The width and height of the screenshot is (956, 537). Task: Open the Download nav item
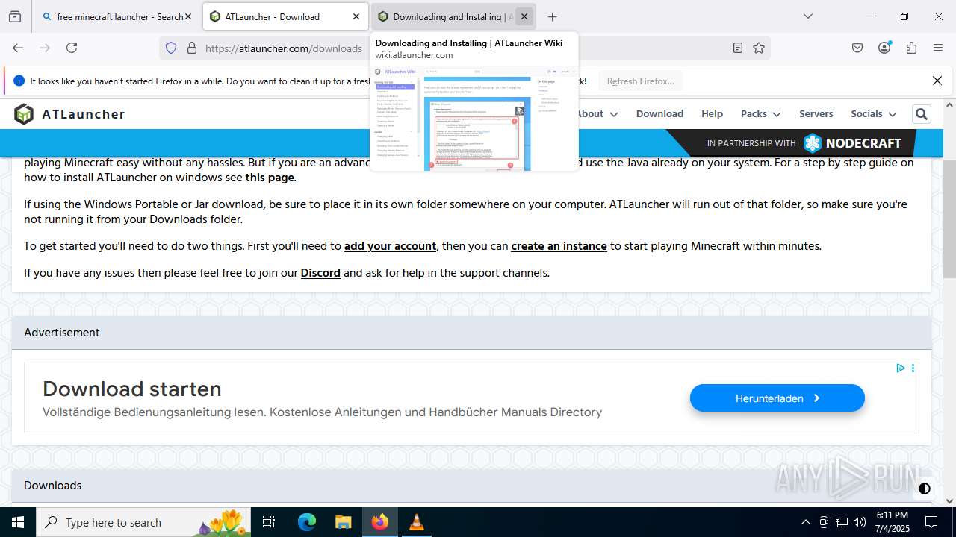coord(659,113)
